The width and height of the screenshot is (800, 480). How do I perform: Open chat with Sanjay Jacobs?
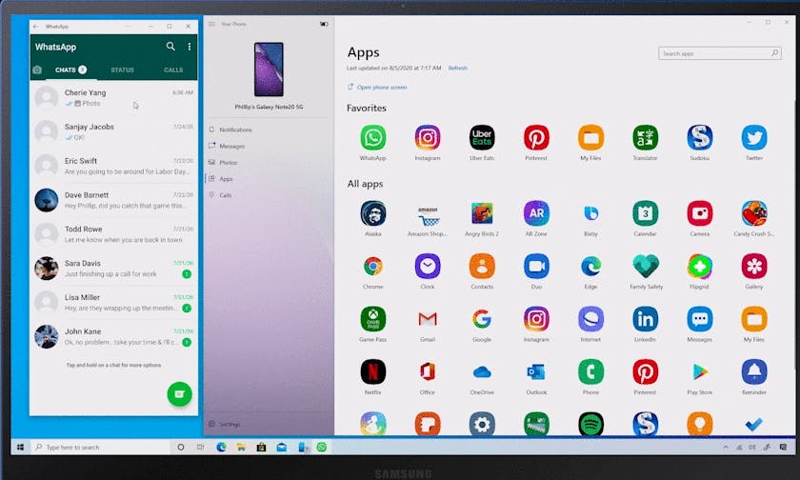click(113, 131)
